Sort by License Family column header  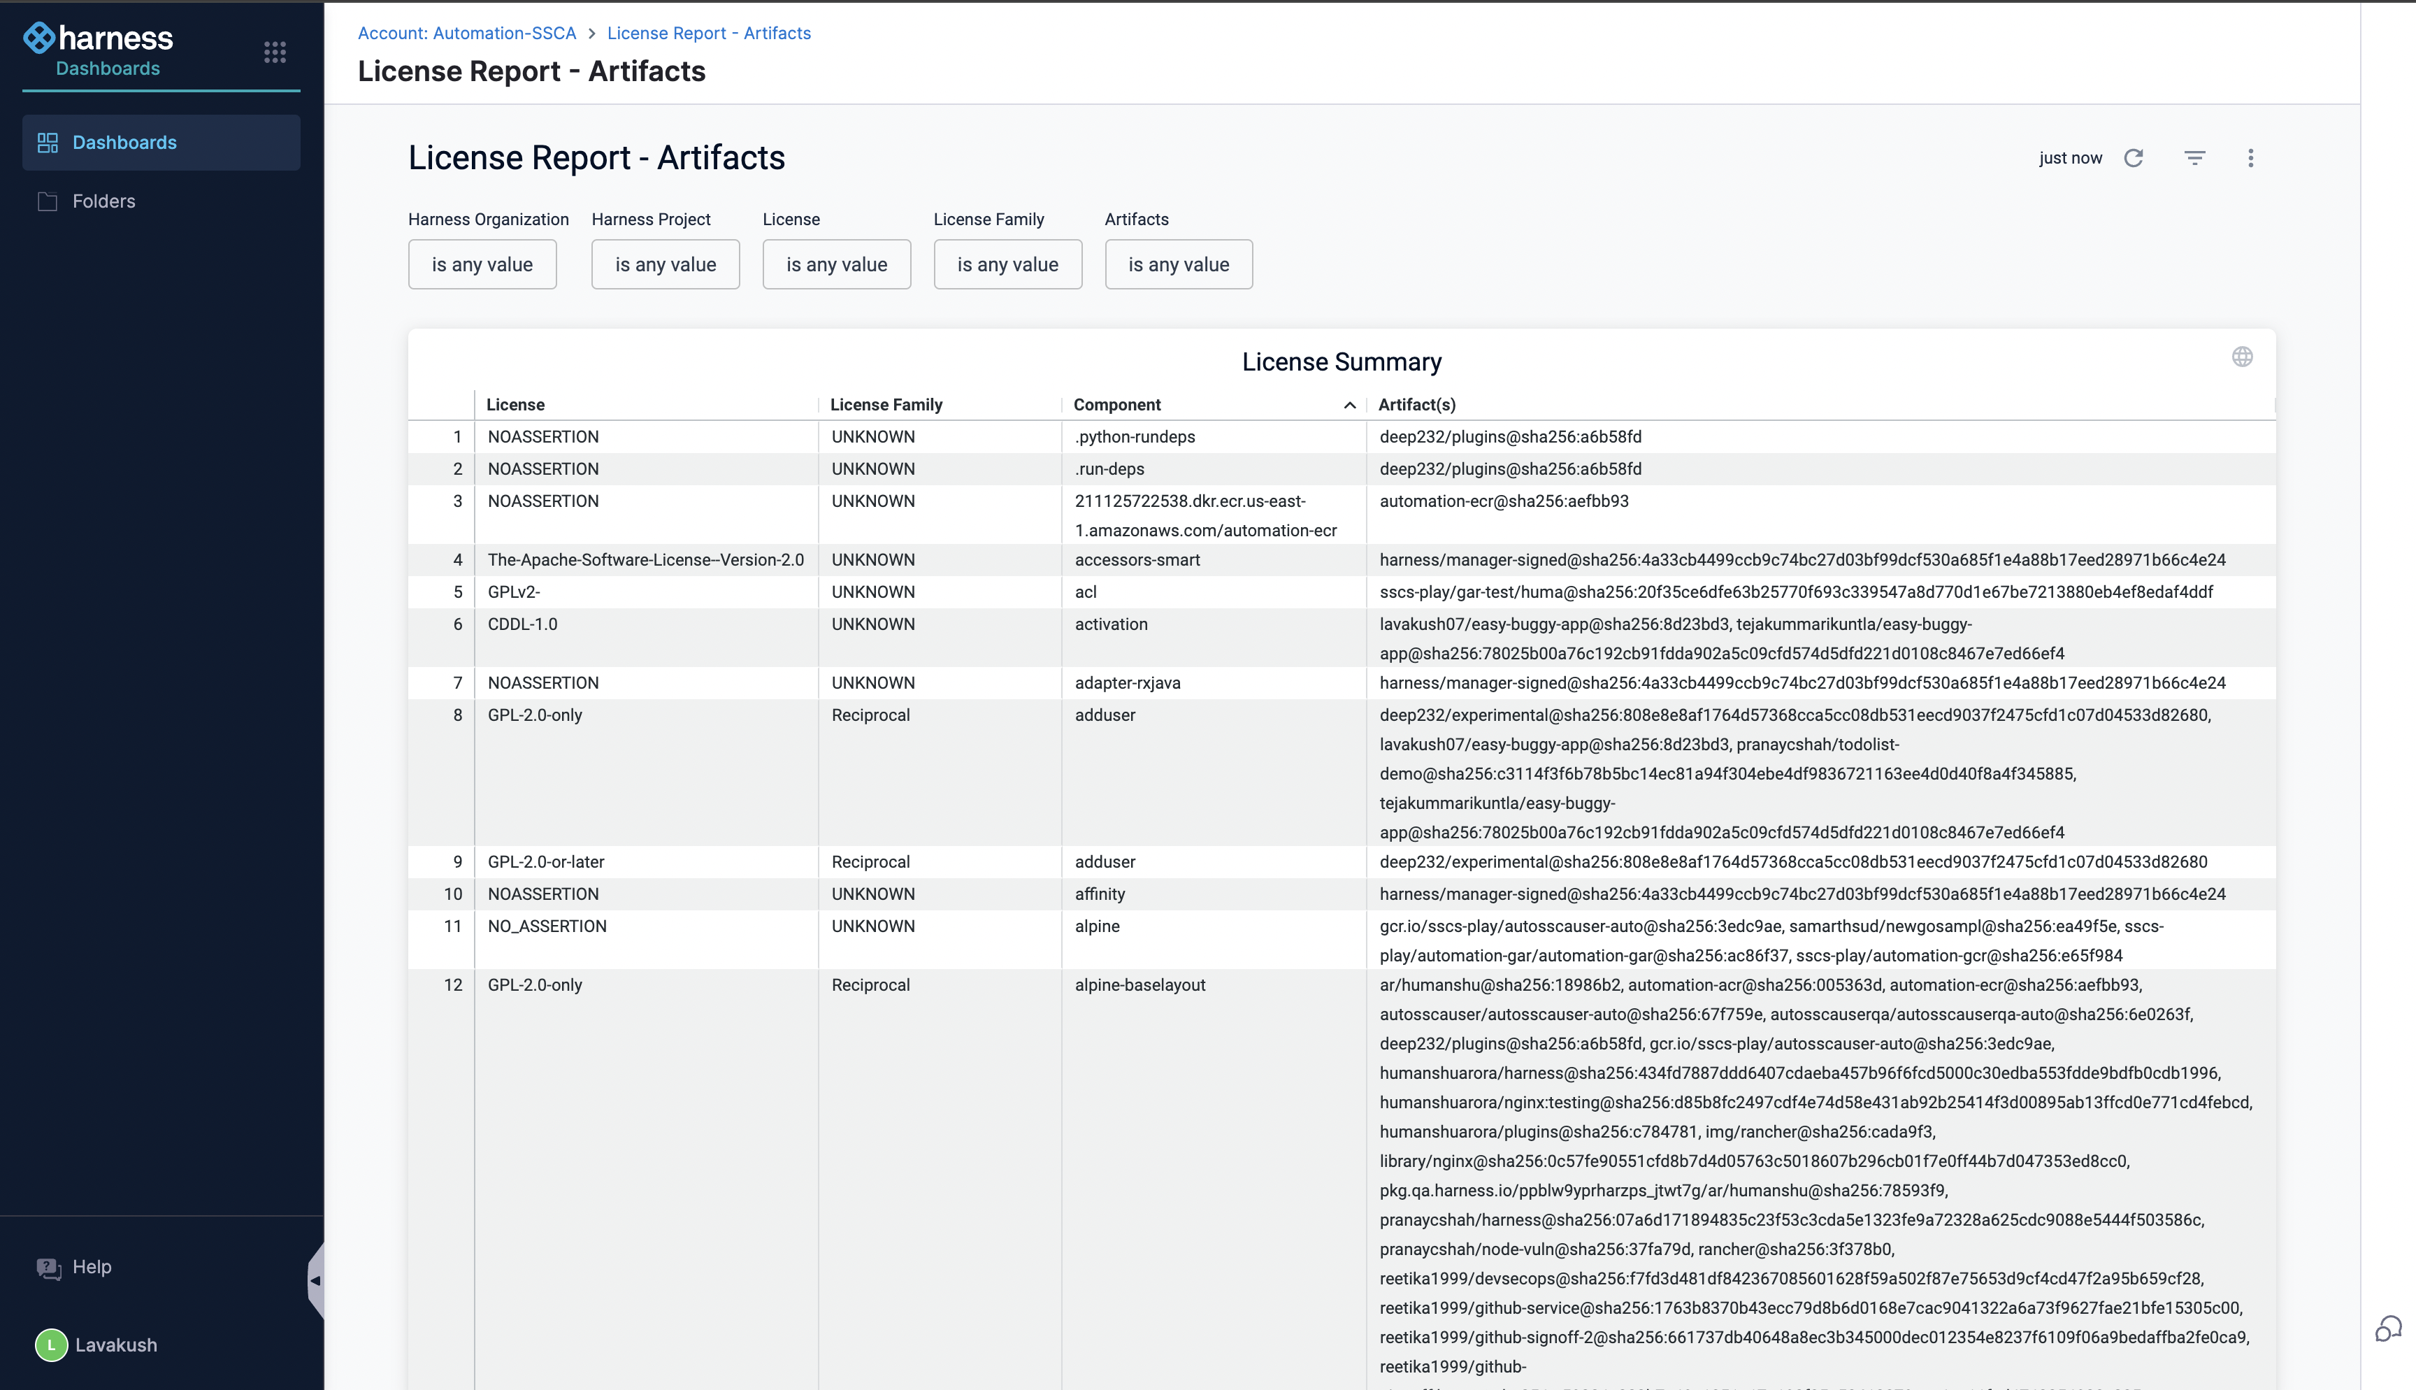click(886, 405)
